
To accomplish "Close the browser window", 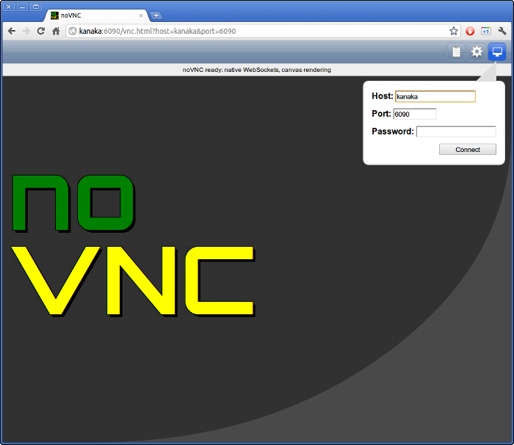I will [9, 7].
